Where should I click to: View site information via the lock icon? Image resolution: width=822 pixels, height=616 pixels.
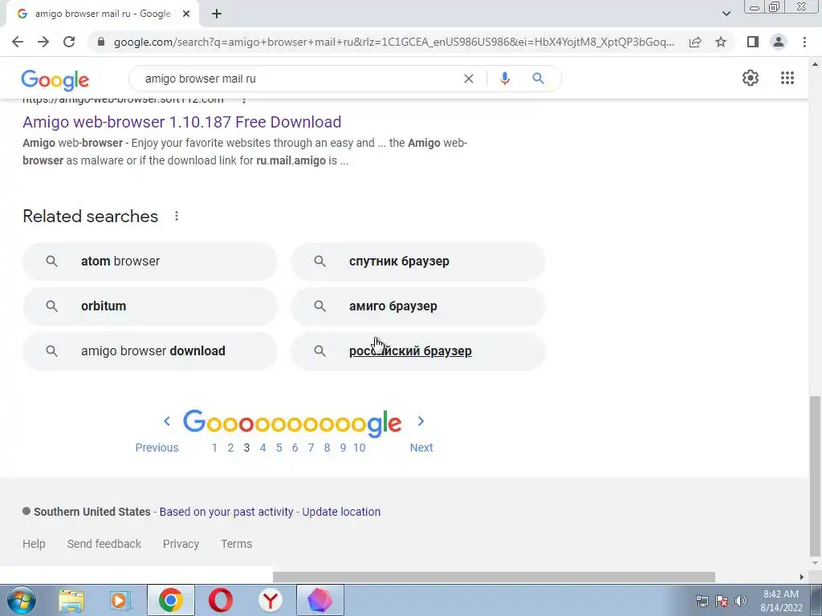[x=101, y=42]
